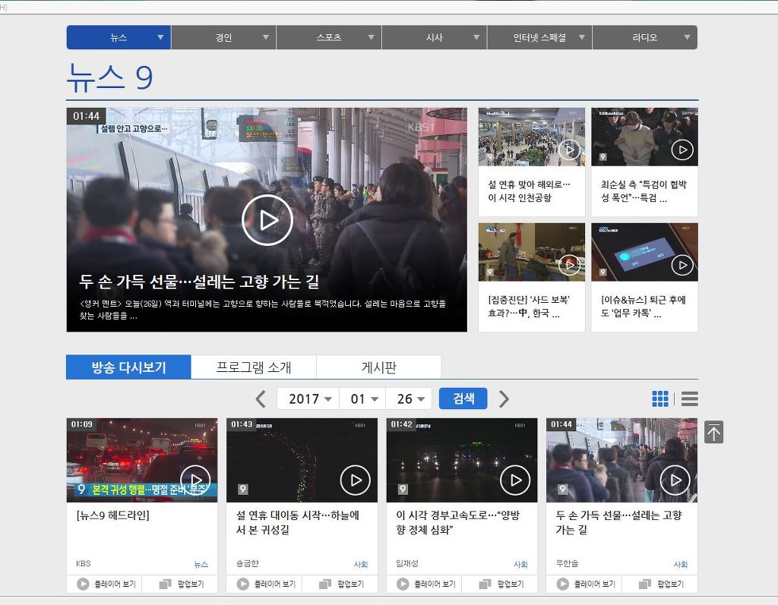Play the 경부고속도로 traffic video
The height and width of the screenshot is (605, 778).
click(x=515, y=480)
